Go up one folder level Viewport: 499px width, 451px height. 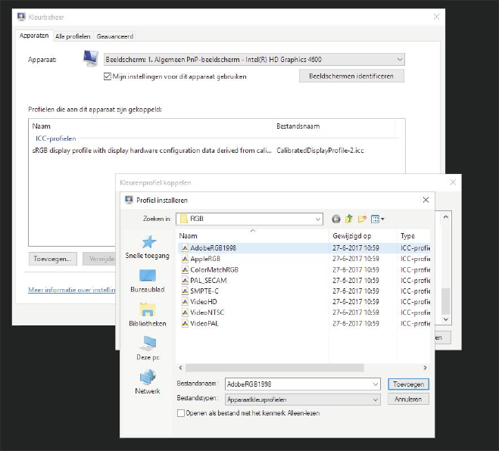[x=349, y=219]
